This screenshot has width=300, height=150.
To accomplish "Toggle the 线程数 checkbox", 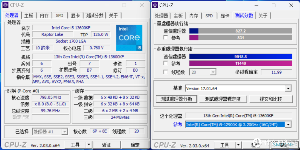I will pos(166,72).
